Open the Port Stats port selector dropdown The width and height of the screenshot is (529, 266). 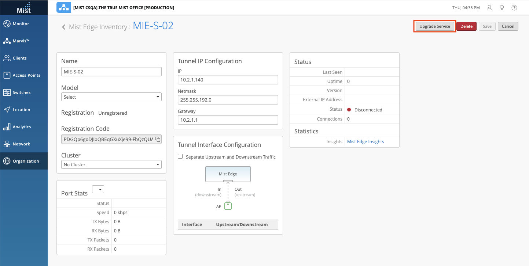tap(98, 189)
